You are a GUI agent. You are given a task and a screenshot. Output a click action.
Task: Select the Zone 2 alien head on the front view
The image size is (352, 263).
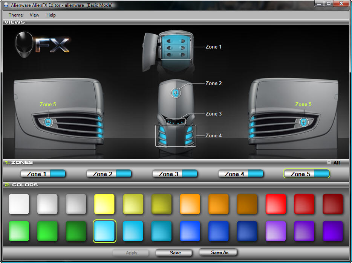(x=176, y=93)
